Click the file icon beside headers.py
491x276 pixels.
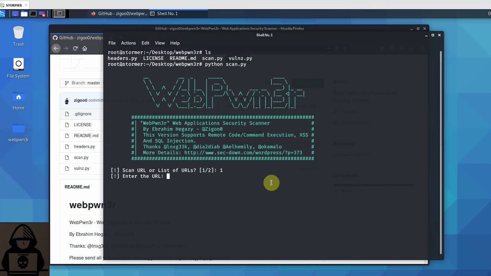point(67,146)
